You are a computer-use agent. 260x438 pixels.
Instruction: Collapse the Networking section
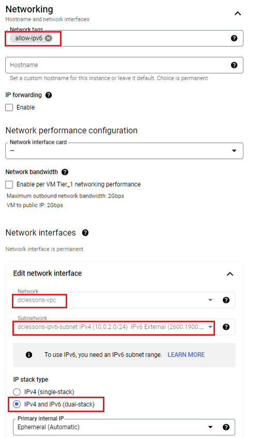tap(238, 13)
